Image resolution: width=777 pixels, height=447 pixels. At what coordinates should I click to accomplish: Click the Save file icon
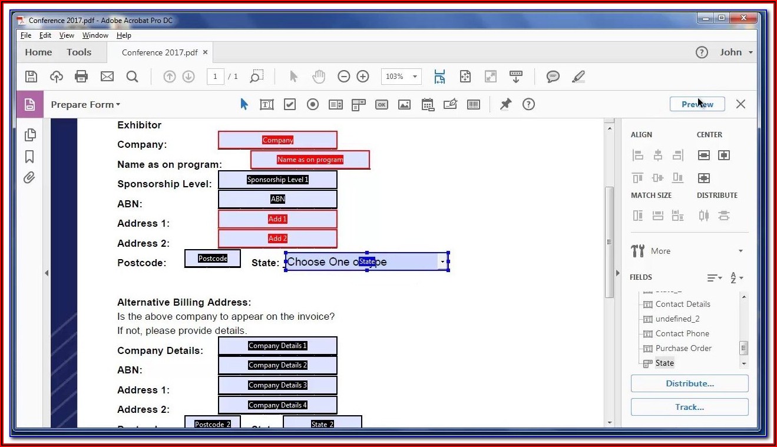point(31,77)
